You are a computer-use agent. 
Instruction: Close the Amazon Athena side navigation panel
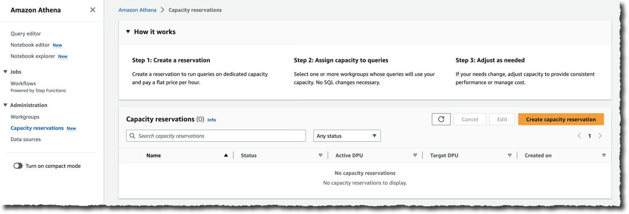pyautogui.click(x=92, y=10)
